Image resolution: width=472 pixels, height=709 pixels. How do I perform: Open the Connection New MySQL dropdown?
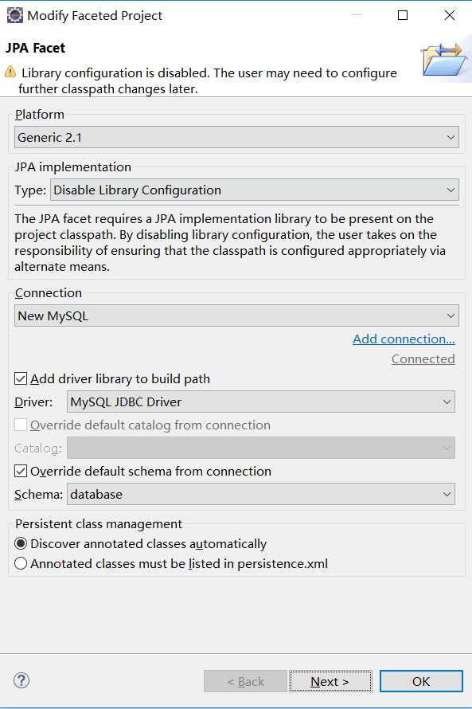(236, 315)
